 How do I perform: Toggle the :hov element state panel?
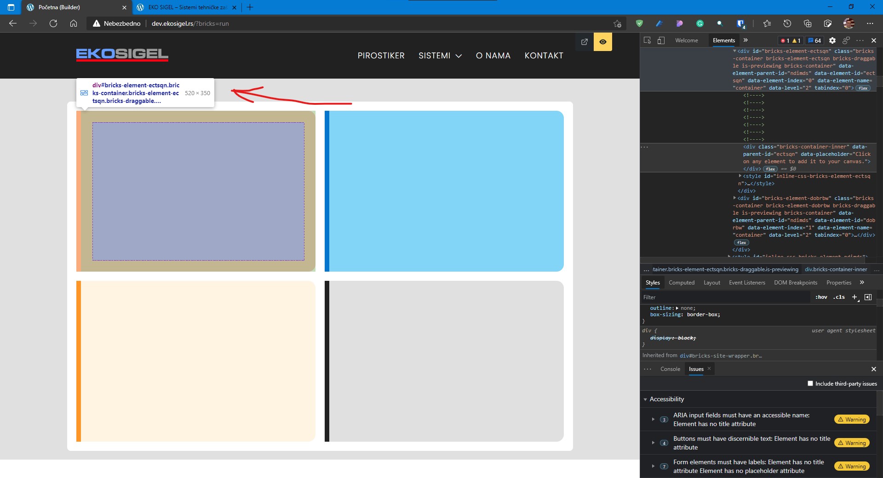click(x=821, y=297)
